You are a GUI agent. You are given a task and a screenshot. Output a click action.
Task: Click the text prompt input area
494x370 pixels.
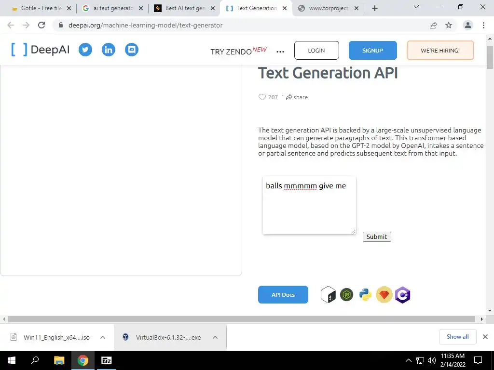coord(309,205)
